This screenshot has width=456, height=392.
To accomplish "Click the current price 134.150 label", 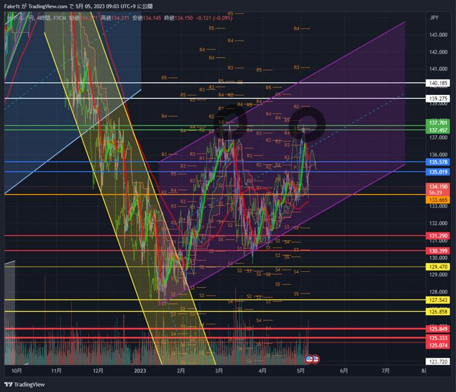I will pyautogui.click(x=438, y=186).
